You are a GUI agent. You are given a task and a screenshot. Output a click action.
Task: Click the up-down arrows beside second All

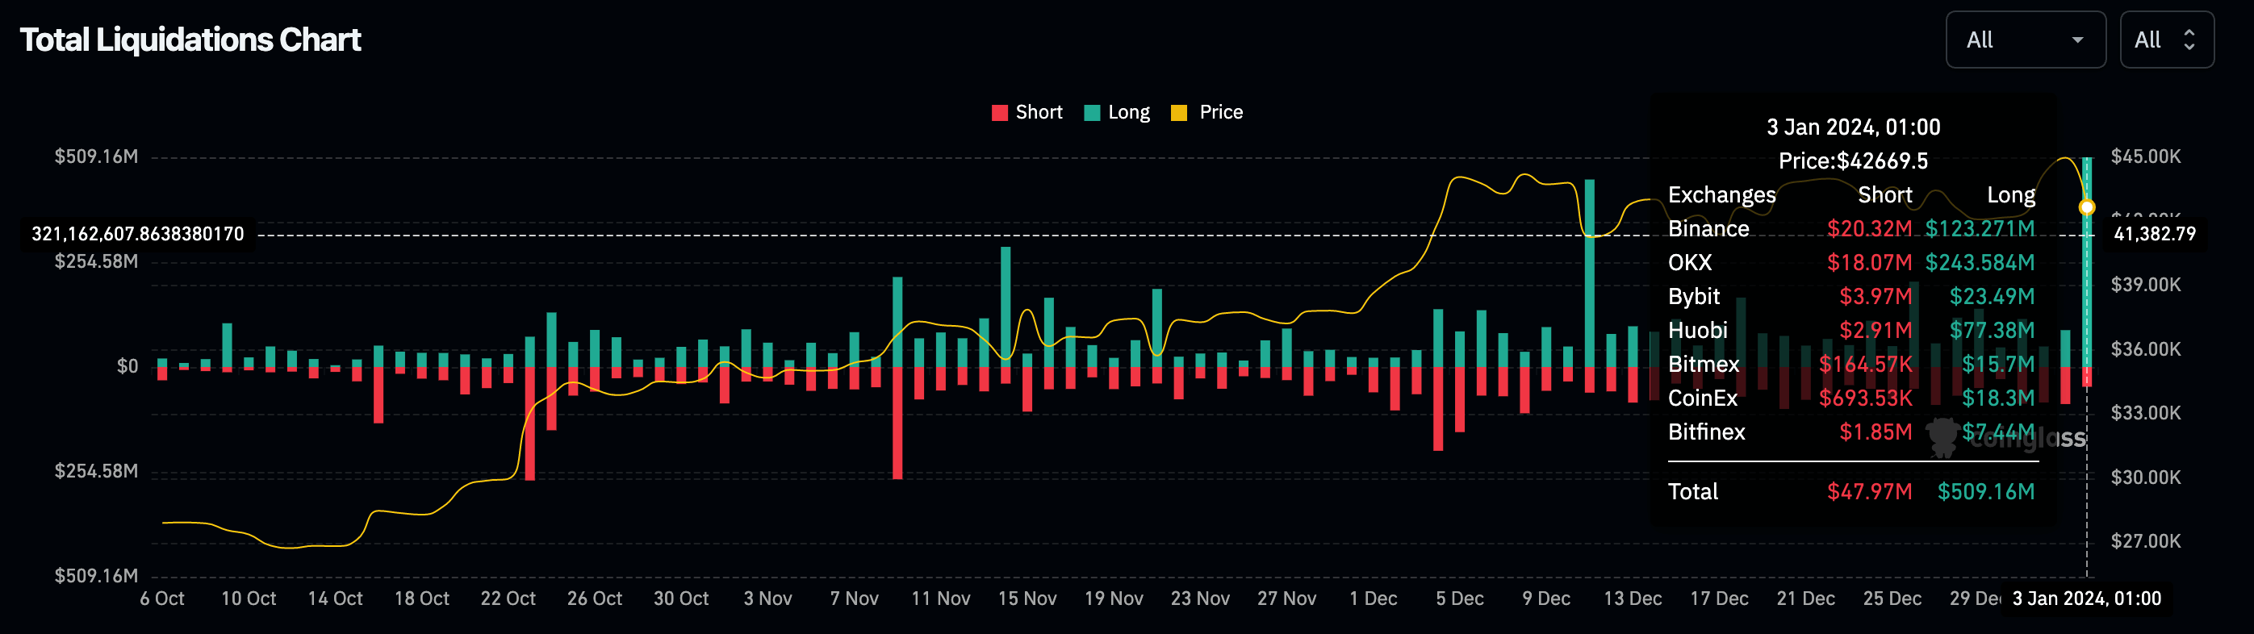coord(2189,40)
